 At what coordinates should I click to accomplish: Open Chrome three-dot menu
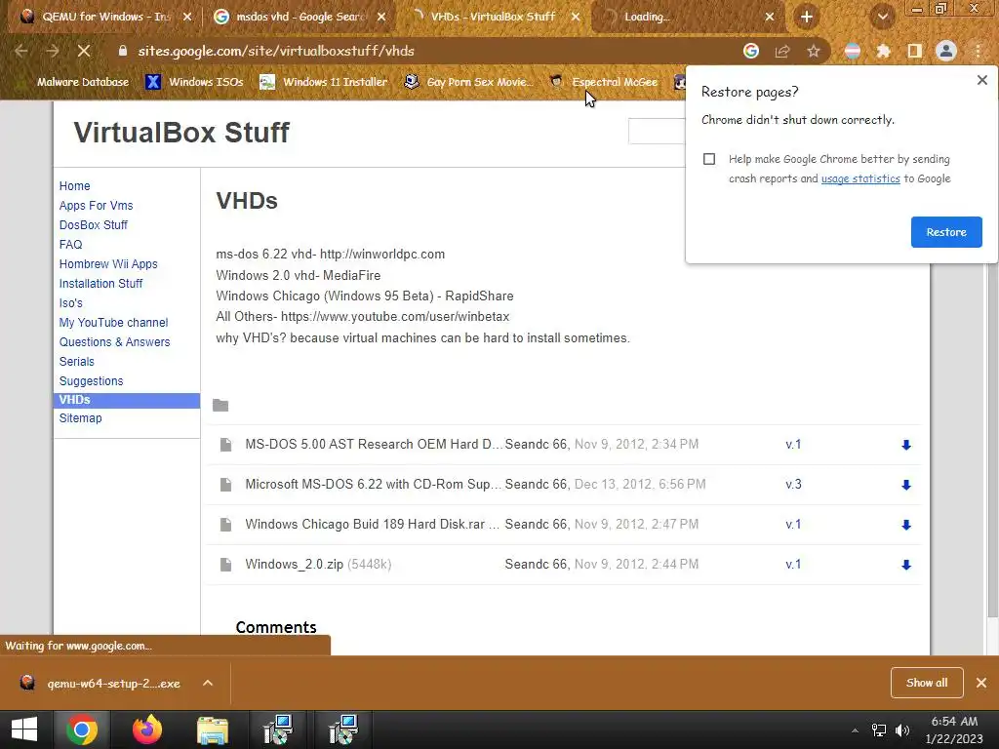coord(978,51)
